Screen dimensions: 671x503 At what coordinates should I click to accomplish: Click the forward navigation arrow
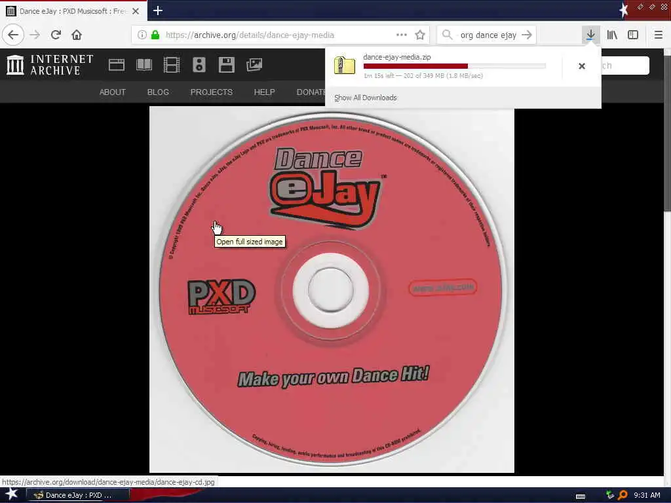[35, 35]
